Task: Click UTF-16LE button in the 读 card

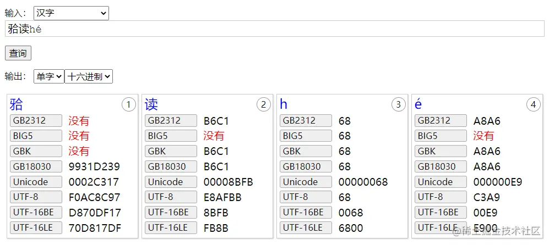Action: 171,228
